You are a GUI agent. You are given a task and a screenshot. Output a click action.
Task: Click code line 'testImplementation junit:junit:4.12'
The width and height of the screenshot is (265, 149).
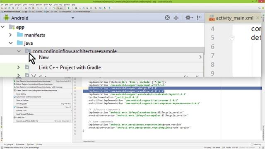coord(114,97)
